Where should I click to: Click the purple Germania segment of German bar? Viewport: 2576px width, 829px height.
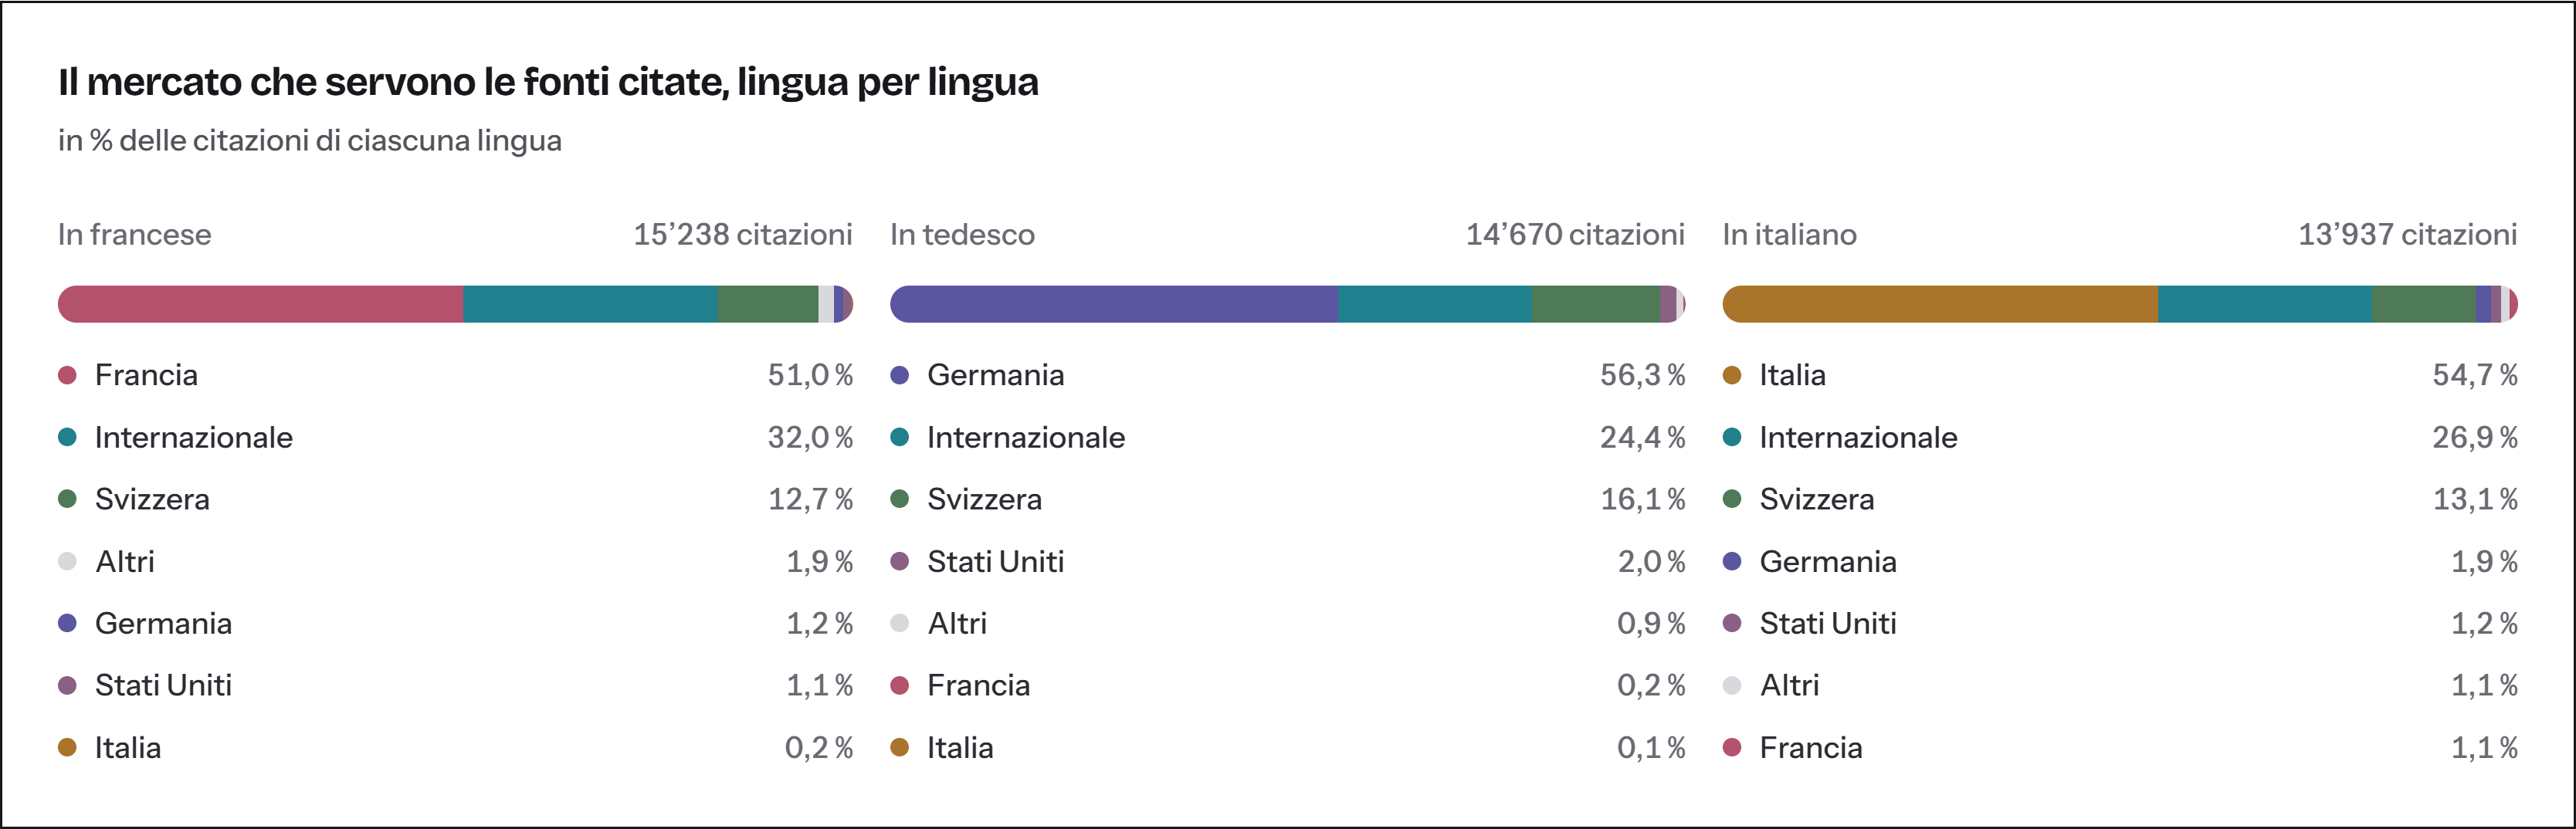coord(1114,304)
